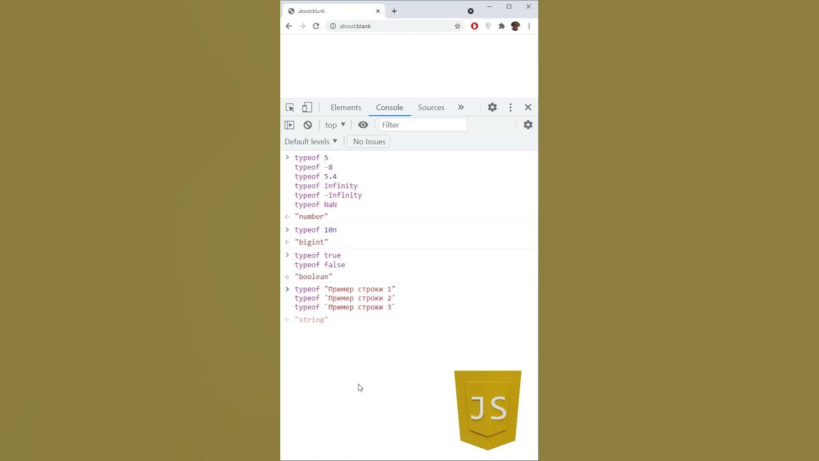
Task: Close the DevTools panel
Action: coord(528,108)
